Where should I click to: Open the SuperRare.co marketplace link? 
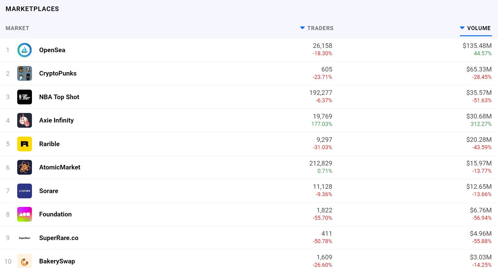point(59,238)
